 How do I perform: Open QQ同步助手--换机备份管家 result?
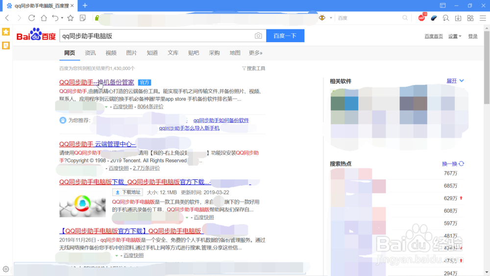[x=97, y=82]
